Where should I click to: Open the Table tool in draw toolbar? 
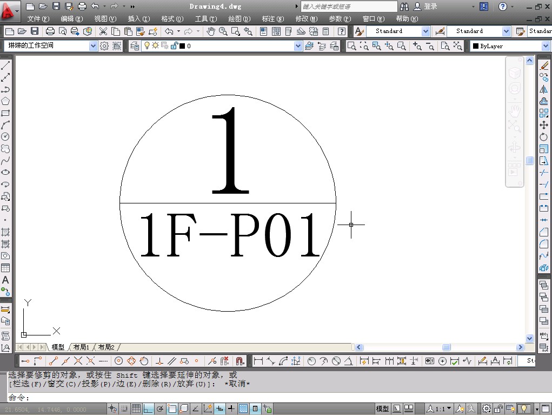tap(5, 268)
